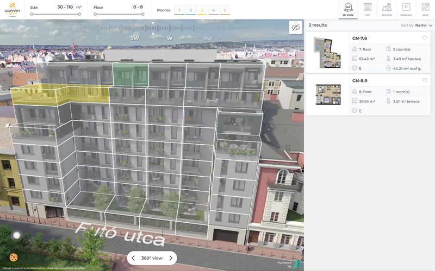Open the Region map icon
Image resolution: width=435 pixels, height=271 pixels.
click(387, 9)
